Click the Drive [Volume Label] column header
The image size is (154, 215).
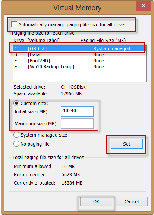tap(37, 40)
